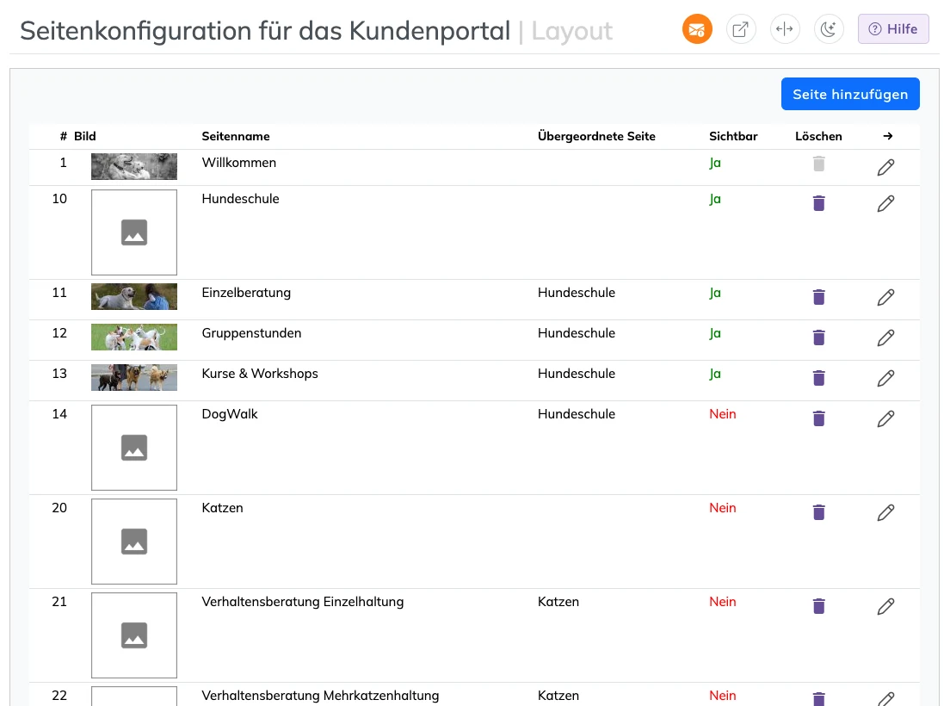950x706 pixels.
Task: Delete the Einzelberatung page
Action: pos(818,297)
